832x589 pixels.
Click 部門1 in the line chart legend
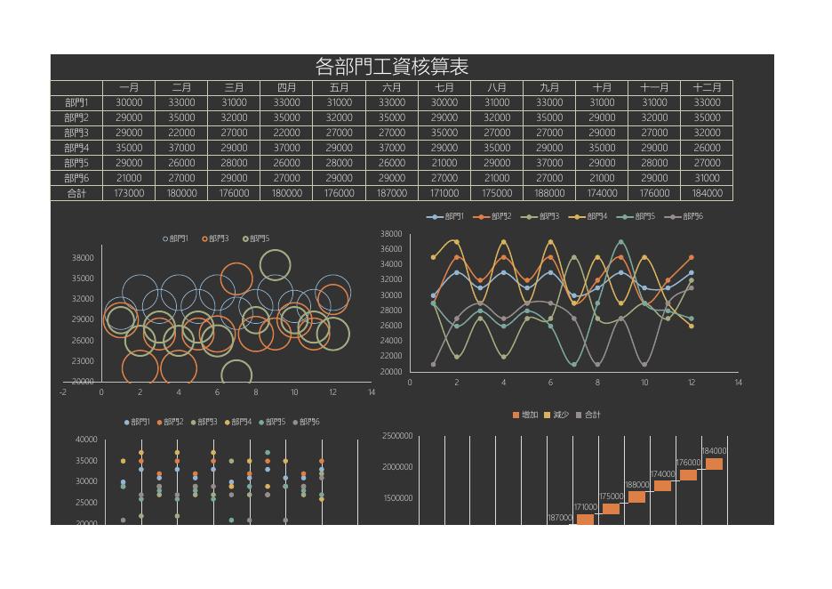[x=445, y=217]
